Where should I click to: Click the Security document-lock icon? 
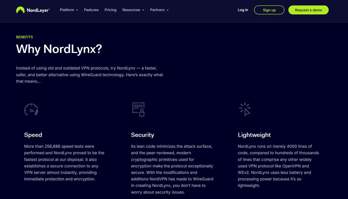[138, 110]
